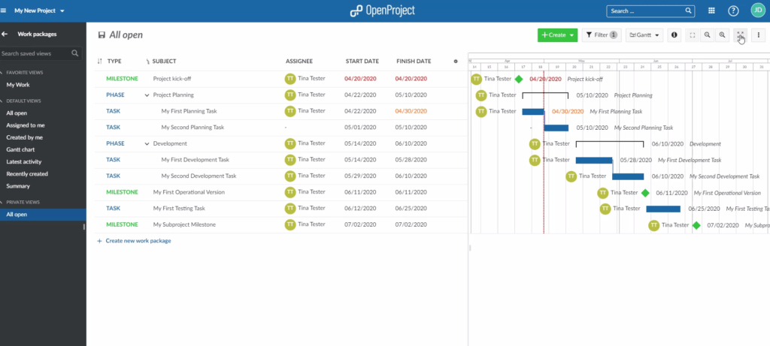This screenshot has height=346, width=770.
Task: Open the default All open view
Action: coord(17,113)
